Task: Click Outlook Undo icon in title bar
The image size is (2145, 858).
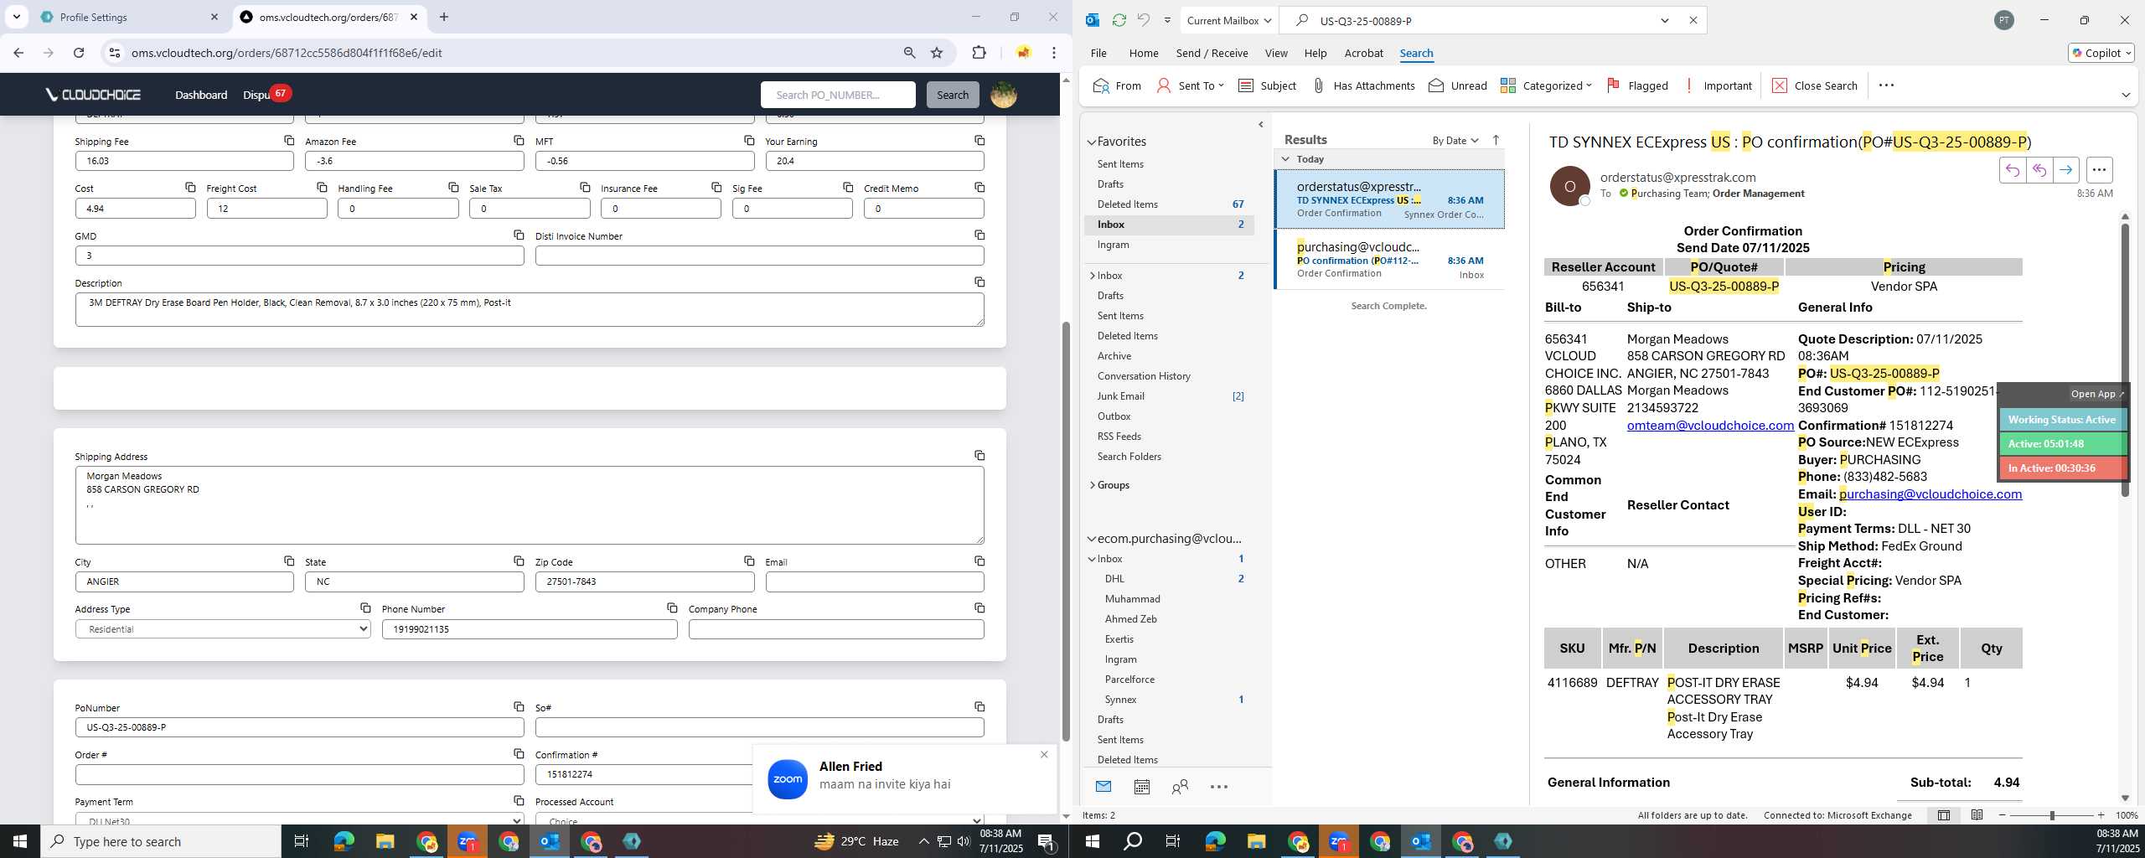Action: point(1143,20)
